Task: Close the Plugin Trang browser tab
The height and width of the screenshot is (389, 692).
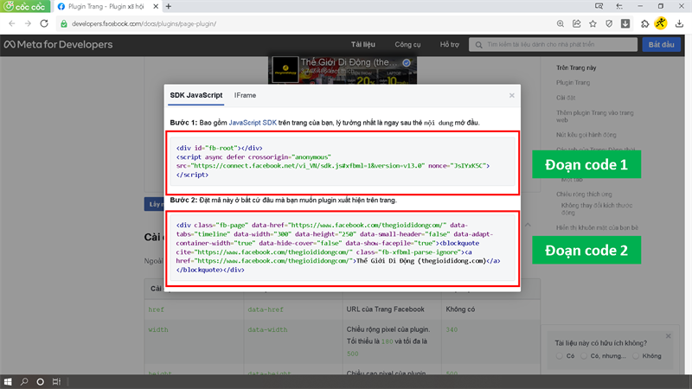Action: (156, 7)
